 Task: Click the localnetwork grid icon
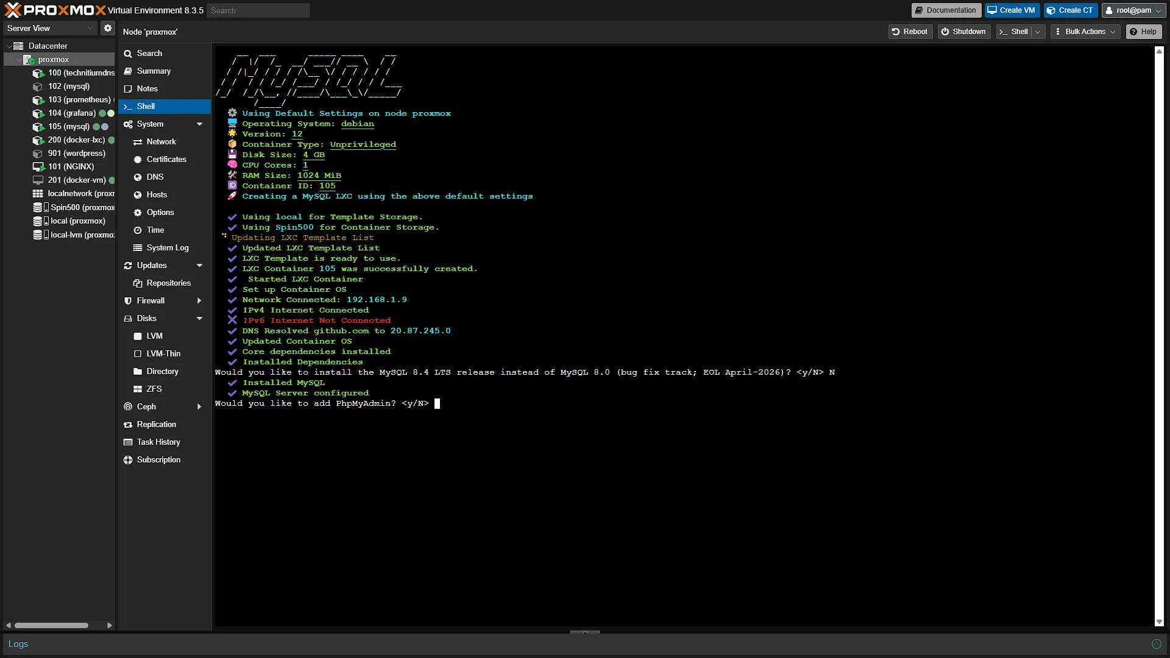38,194
